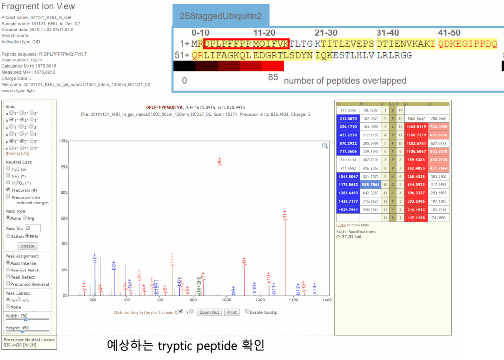This screenshot has width=504, height=360.
Task: Select Nearest Match peak assignment
Action: coord(8,270)
